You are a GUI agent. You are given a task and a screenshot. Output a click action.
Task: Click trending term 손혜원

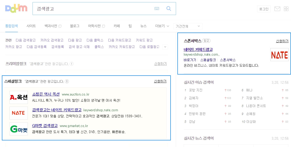click(x=251, y=114)
